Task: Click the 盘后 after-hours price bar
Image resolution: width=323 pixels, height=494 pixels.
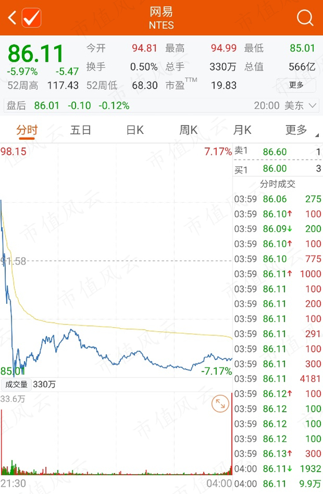Action: coord(161,106)
